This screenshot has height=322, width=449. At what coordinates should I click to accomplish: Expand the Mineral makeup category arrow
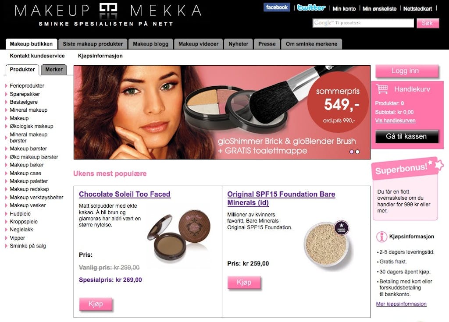pos(6,110)
